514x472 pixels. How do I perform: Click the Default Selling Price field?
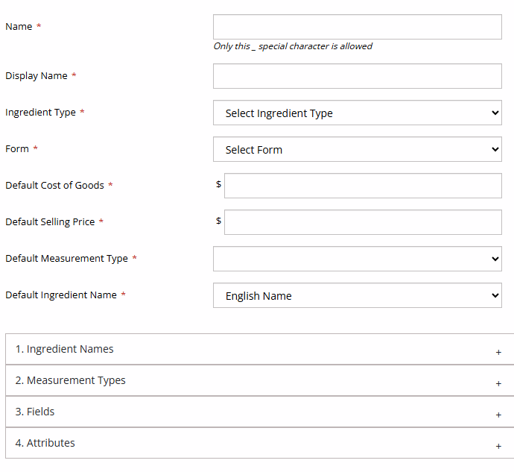(x=363, y=222)
